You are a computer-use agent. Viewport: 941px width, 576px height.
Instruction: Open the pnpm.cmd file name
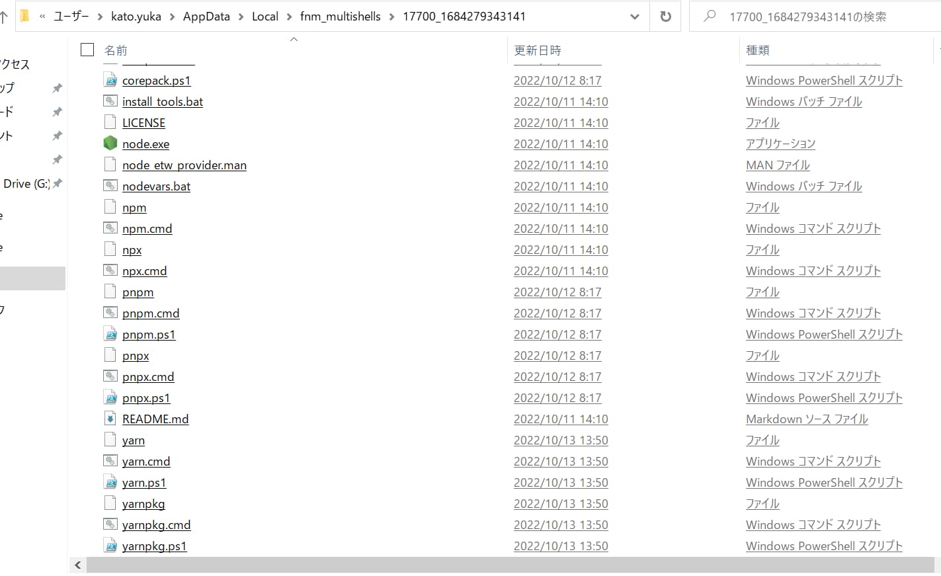click(151, 313)
